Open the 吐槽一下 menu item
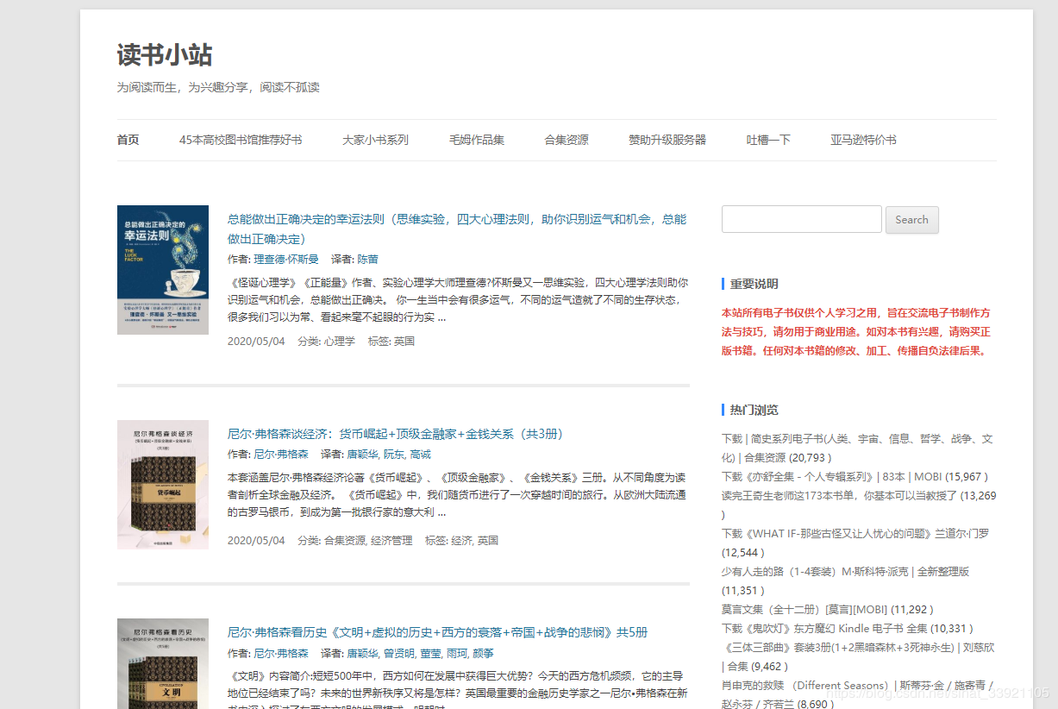Viewport: 1058px width, 709px height. (768, 140)
